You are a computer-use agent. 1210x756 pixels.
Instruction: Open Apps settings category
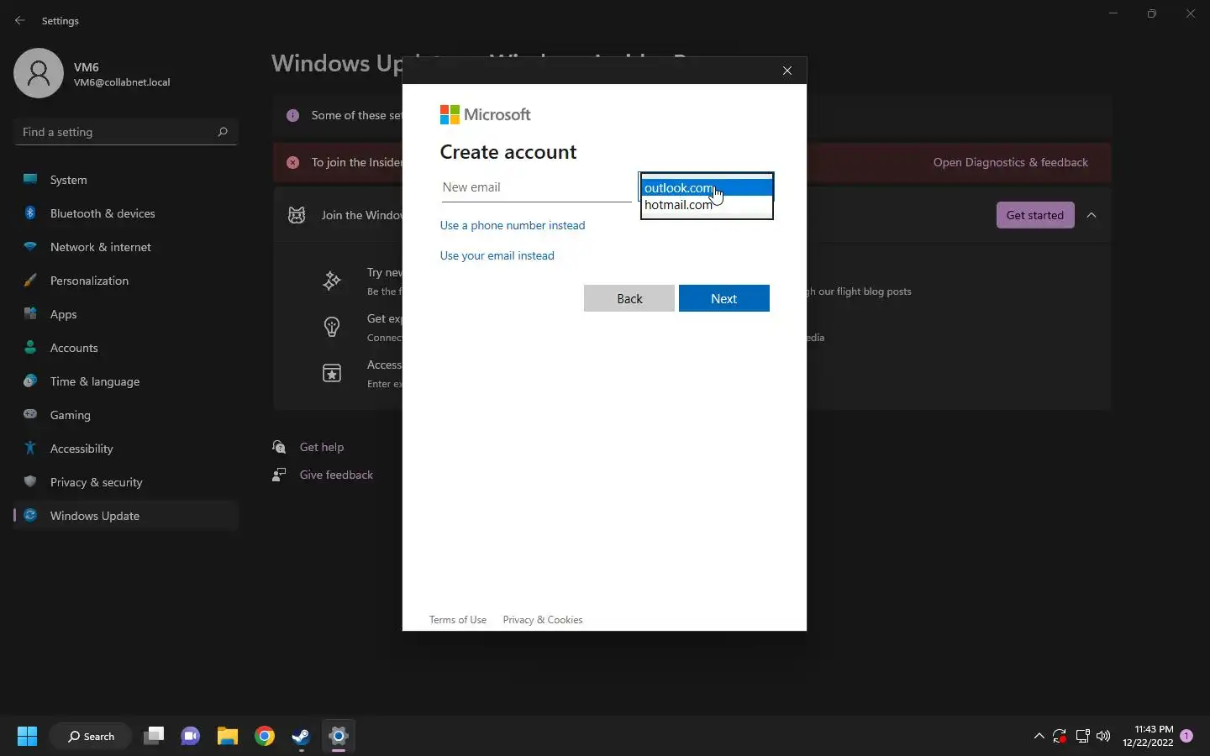coord(126,314)
